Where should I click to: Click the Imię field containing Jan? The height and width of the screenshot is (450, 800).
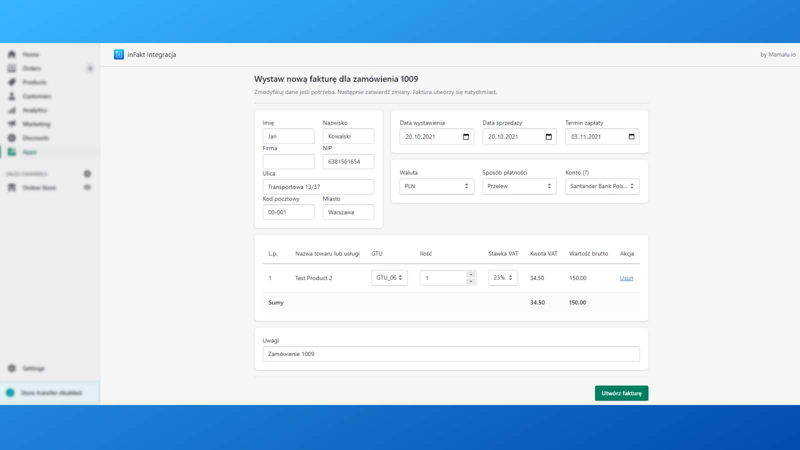coord(288,136)
